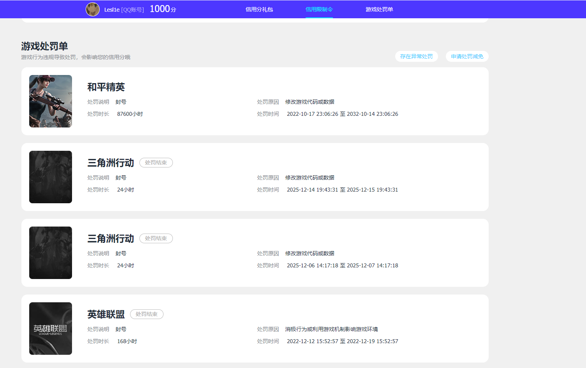Click the 存在异常处罚 button
Screen dimensions: 586x368
click(x=417, y=56)
